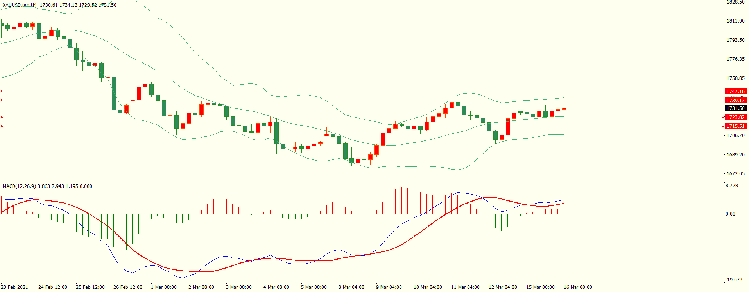Click the 3 Mar 08:00 time label
This screenshot has width=749, height=292.
click(239, 287)
